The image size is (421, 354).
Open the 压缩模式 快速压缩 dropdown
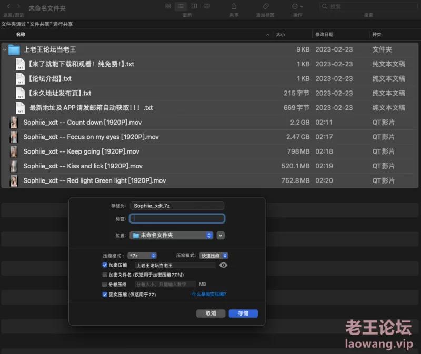coord(213,256)
